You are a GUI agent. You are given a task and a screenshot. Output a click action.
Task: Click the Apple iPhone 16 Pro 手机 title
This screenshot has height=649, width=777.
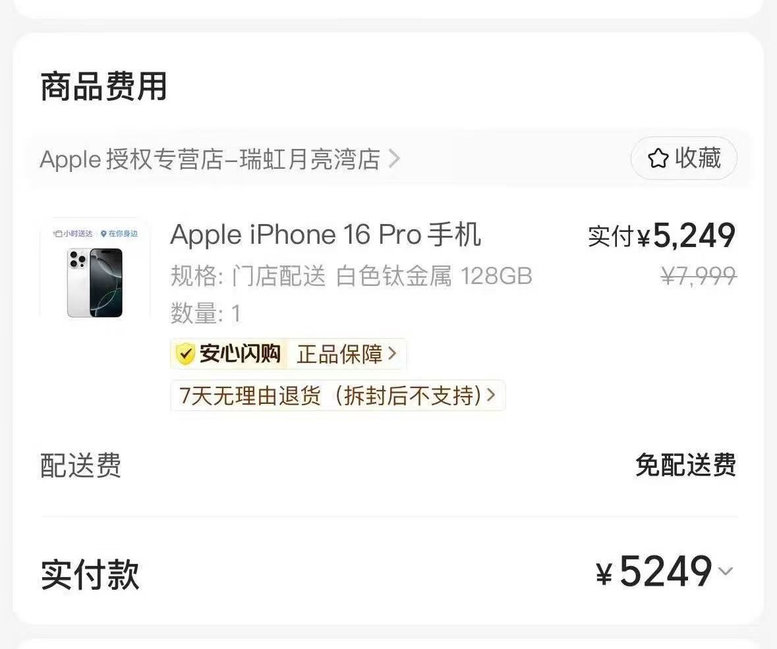325,235
